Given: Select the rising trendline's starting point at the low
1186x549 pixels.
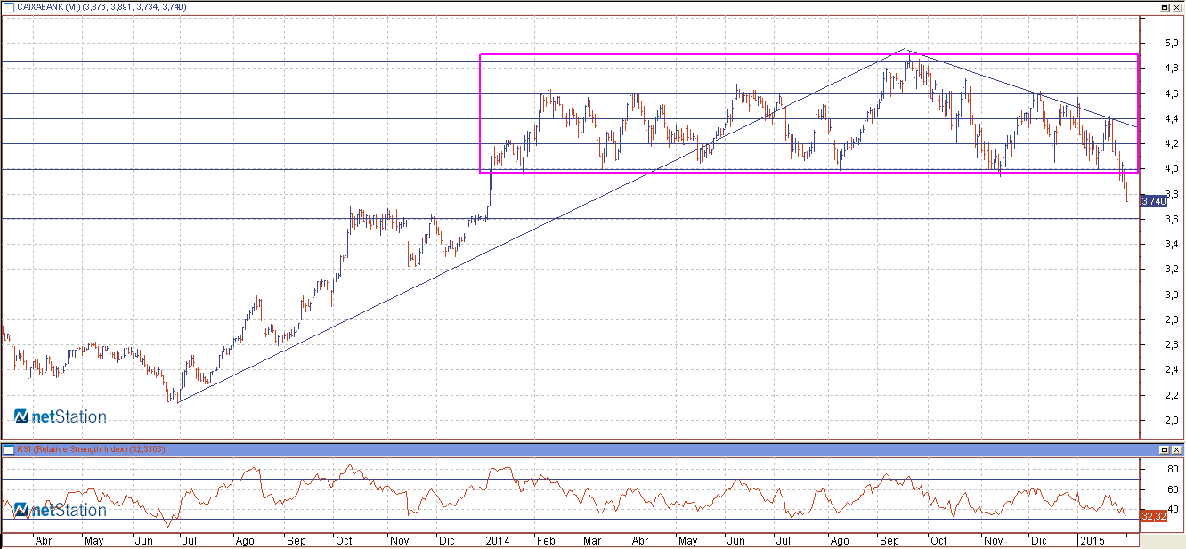Looking at the screenshot, I should [178, 403].
